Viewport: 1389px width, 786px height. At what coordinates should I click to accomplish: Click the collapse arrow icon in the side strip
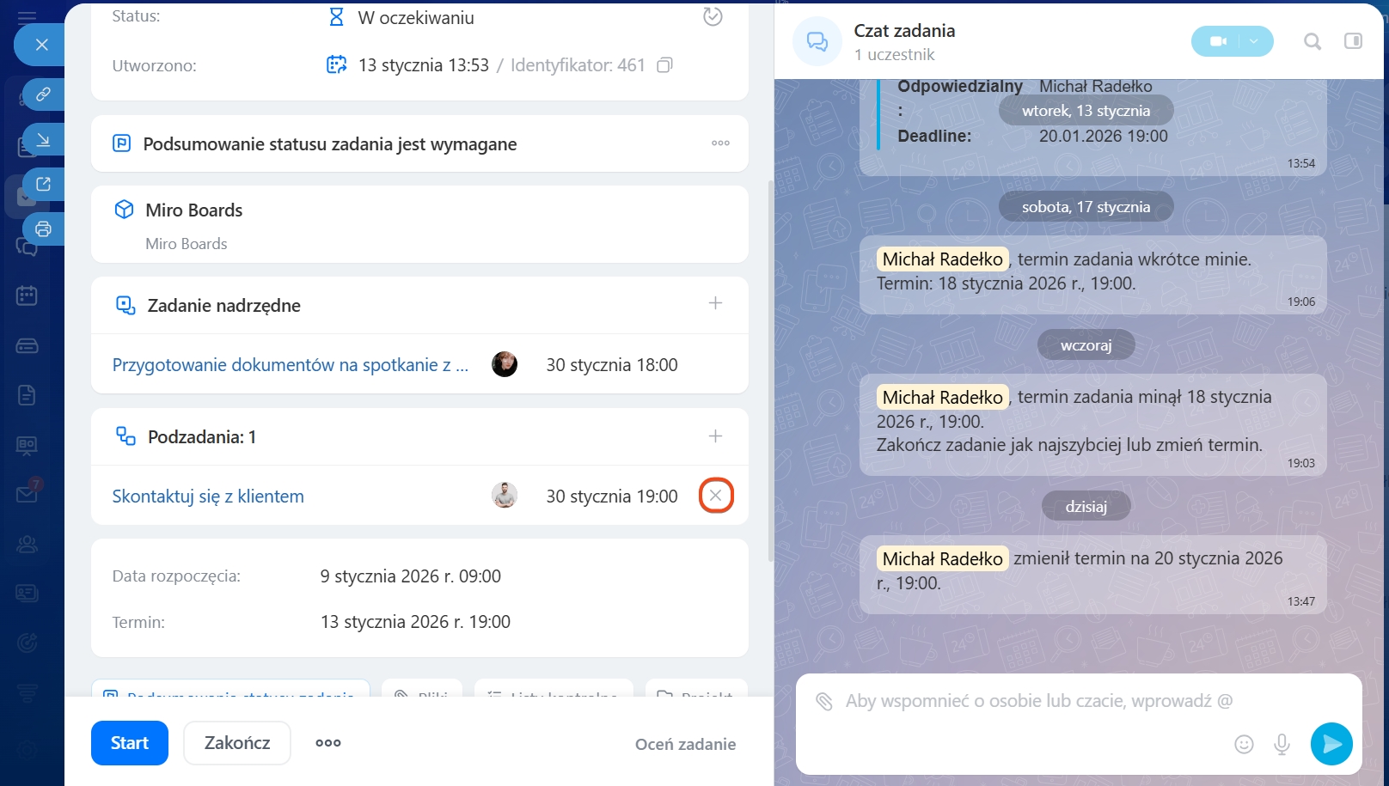[x=43, y=139]
